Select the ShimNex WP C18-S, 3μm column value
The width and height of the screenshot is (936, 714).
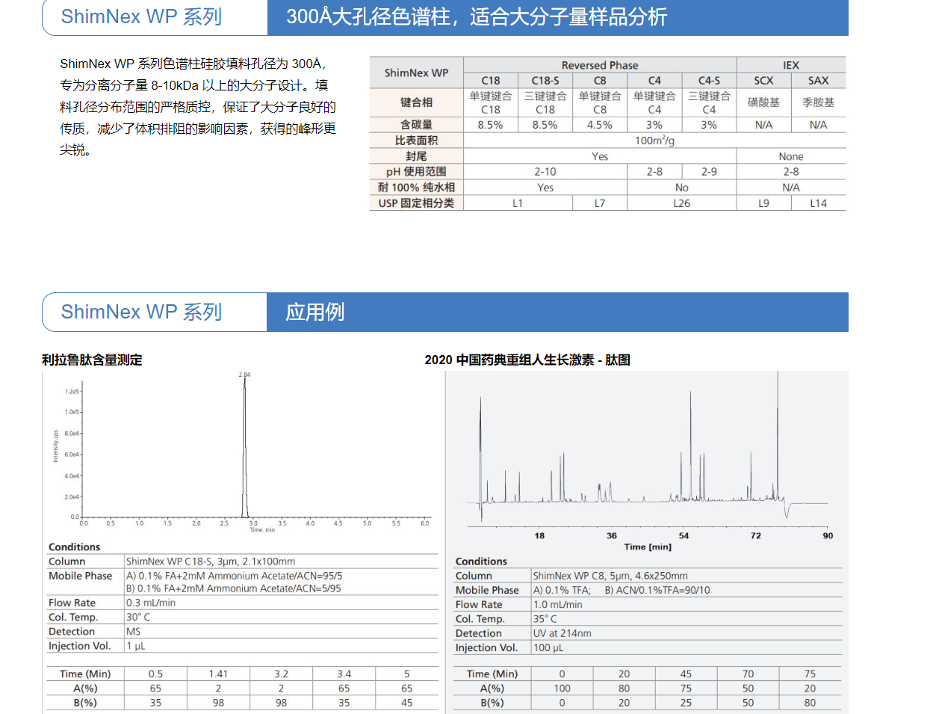pyautogui.click(x=211, y=561)
